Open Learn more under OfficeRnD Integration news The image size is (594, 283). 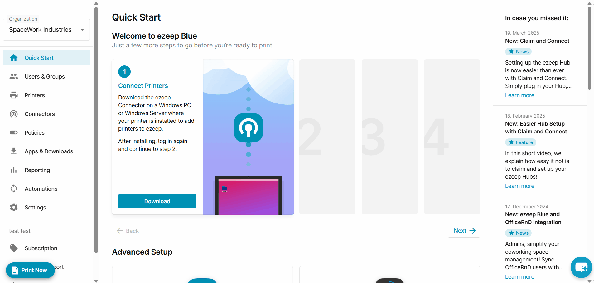pos(519,277)
